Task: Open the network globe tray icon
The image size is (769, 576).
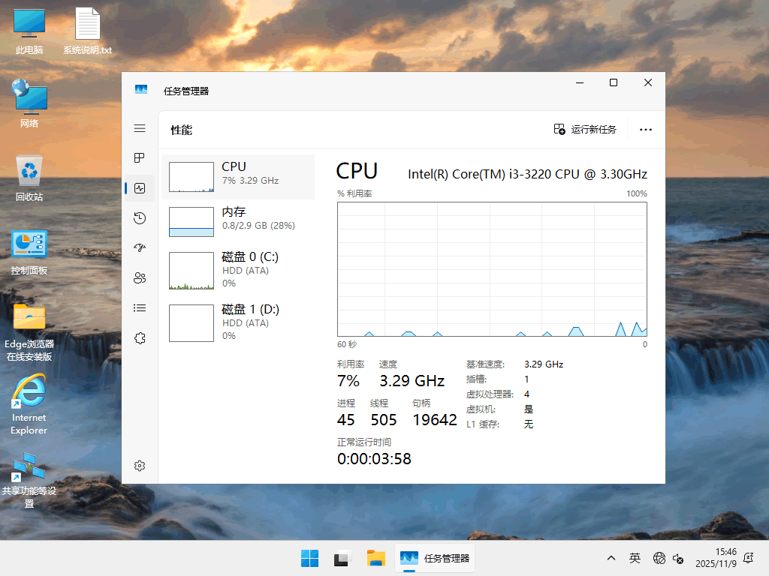Action: click(659, 558)
